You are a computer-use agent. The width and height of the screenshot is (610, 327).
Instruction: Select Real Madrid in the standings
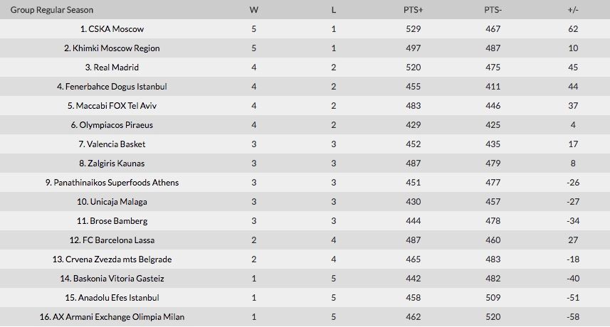click(117, 68)
